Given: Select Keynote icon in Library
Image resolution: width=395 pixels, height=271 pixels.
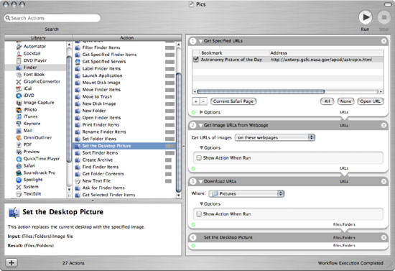Looking at the screenshot, I should pos(19,124).
